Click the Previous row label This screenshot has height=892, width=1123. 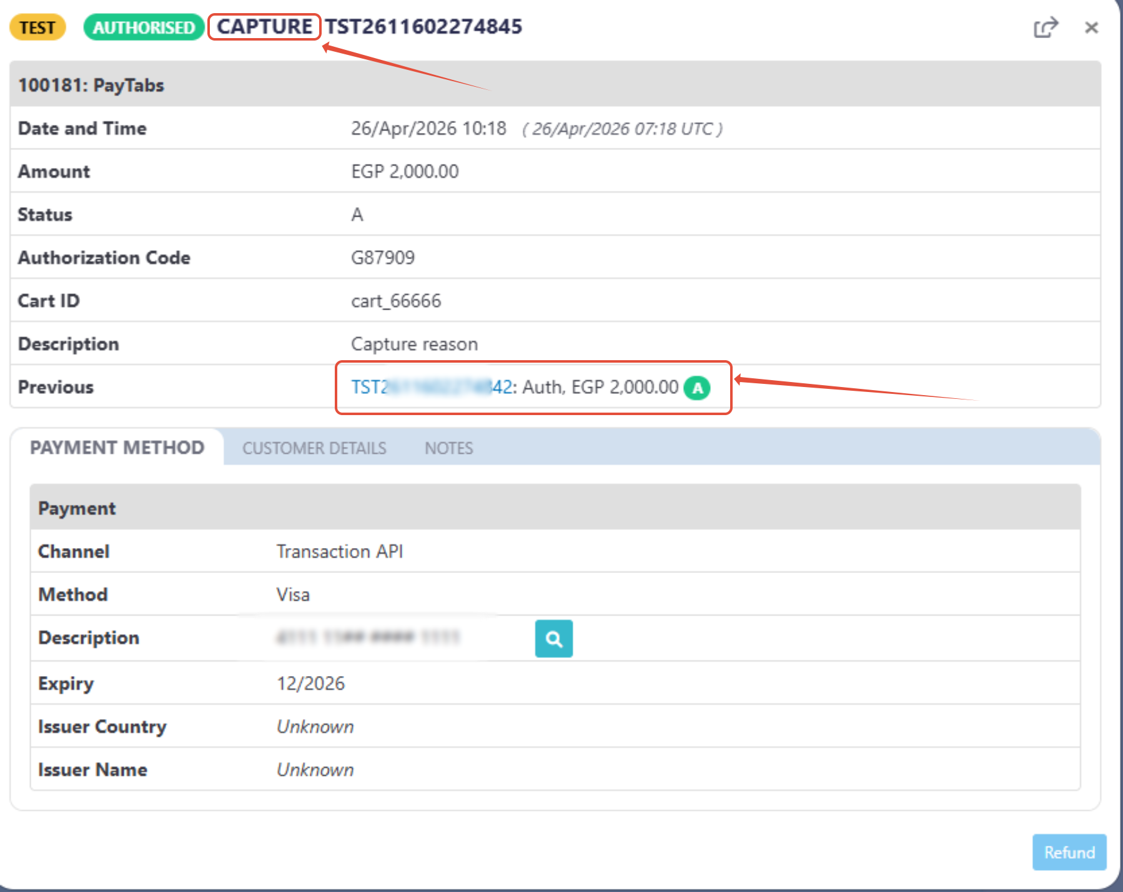click(56, 387)
